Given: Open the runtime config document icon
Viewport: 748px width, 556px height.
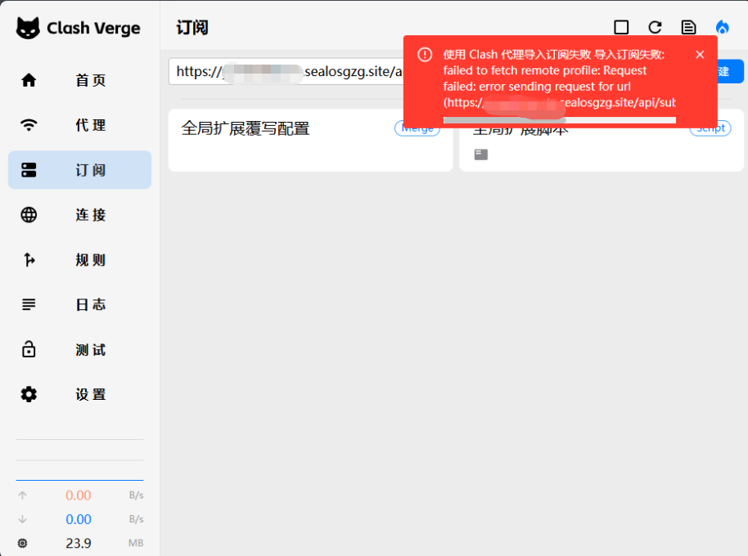Looking at the screenshot, I should click(688, 26).
